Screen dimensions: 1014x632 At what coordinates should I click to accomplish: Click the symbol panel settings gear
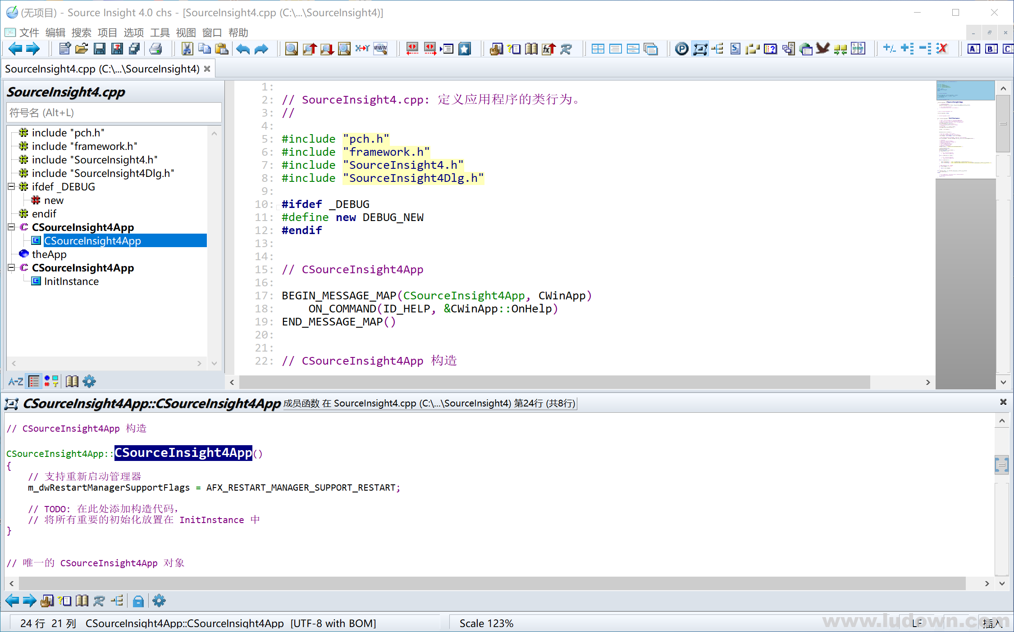pos(89,382)
